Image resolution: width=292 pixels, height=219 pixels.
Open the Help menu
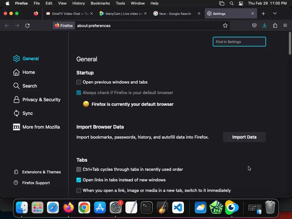pyautogui.click(x=154, y=3)
